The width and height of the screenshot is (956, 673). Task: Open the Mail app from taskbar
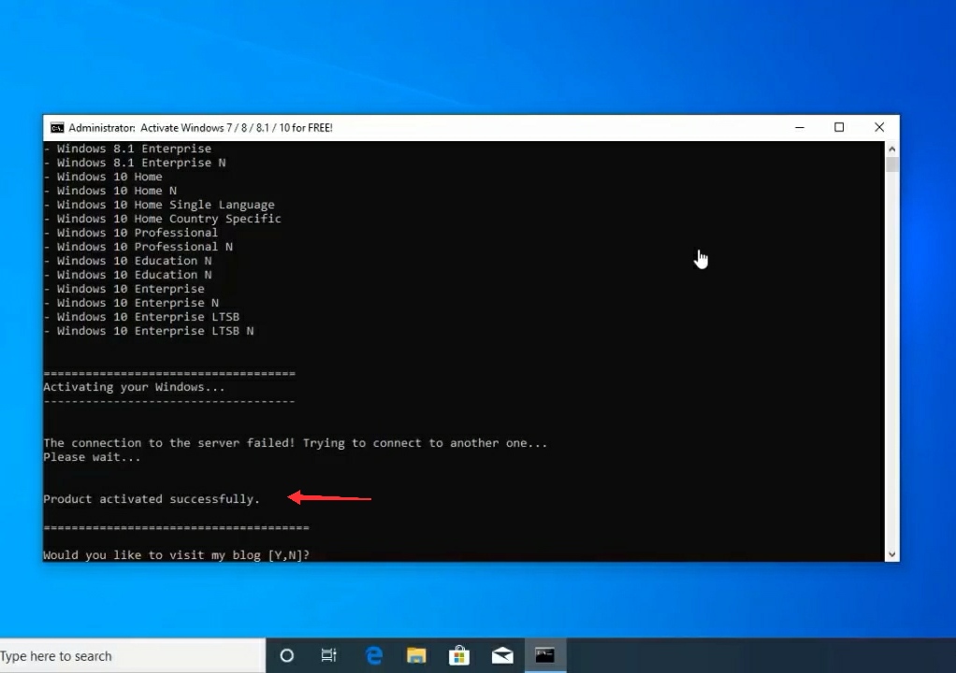(502, 655)
